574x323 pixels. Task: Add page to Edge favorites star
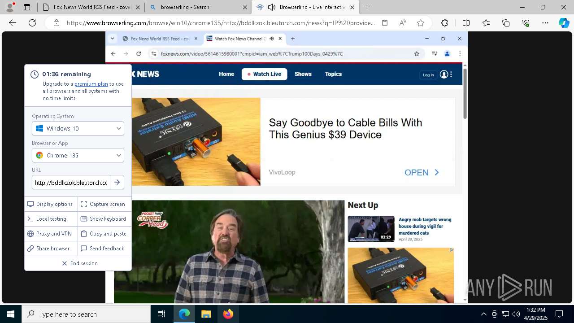point(421,23)
